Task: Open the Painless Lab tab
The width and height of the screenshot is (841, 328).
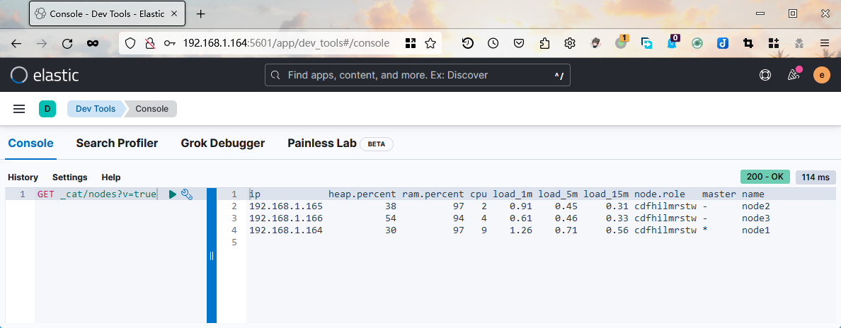Action: 322,143
